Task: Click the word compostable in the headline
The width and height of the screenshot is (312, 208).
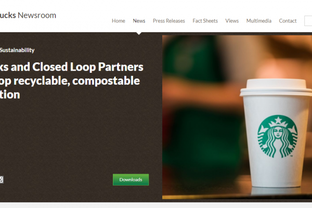Action: pyautogui.click(x=106, y=81)
